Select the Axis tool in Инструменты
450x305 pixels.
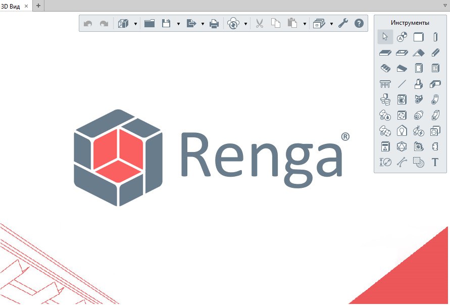pos(402,37)
